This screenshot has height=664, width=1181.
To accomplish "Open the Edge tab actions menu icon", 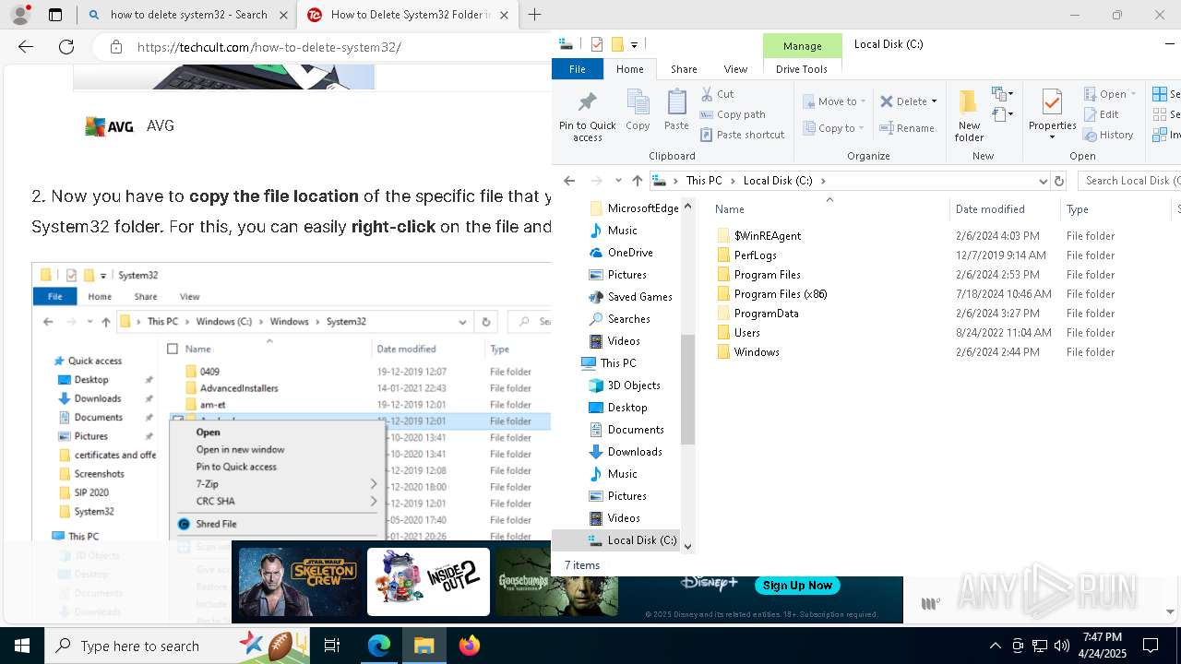I will click(55, 15).
